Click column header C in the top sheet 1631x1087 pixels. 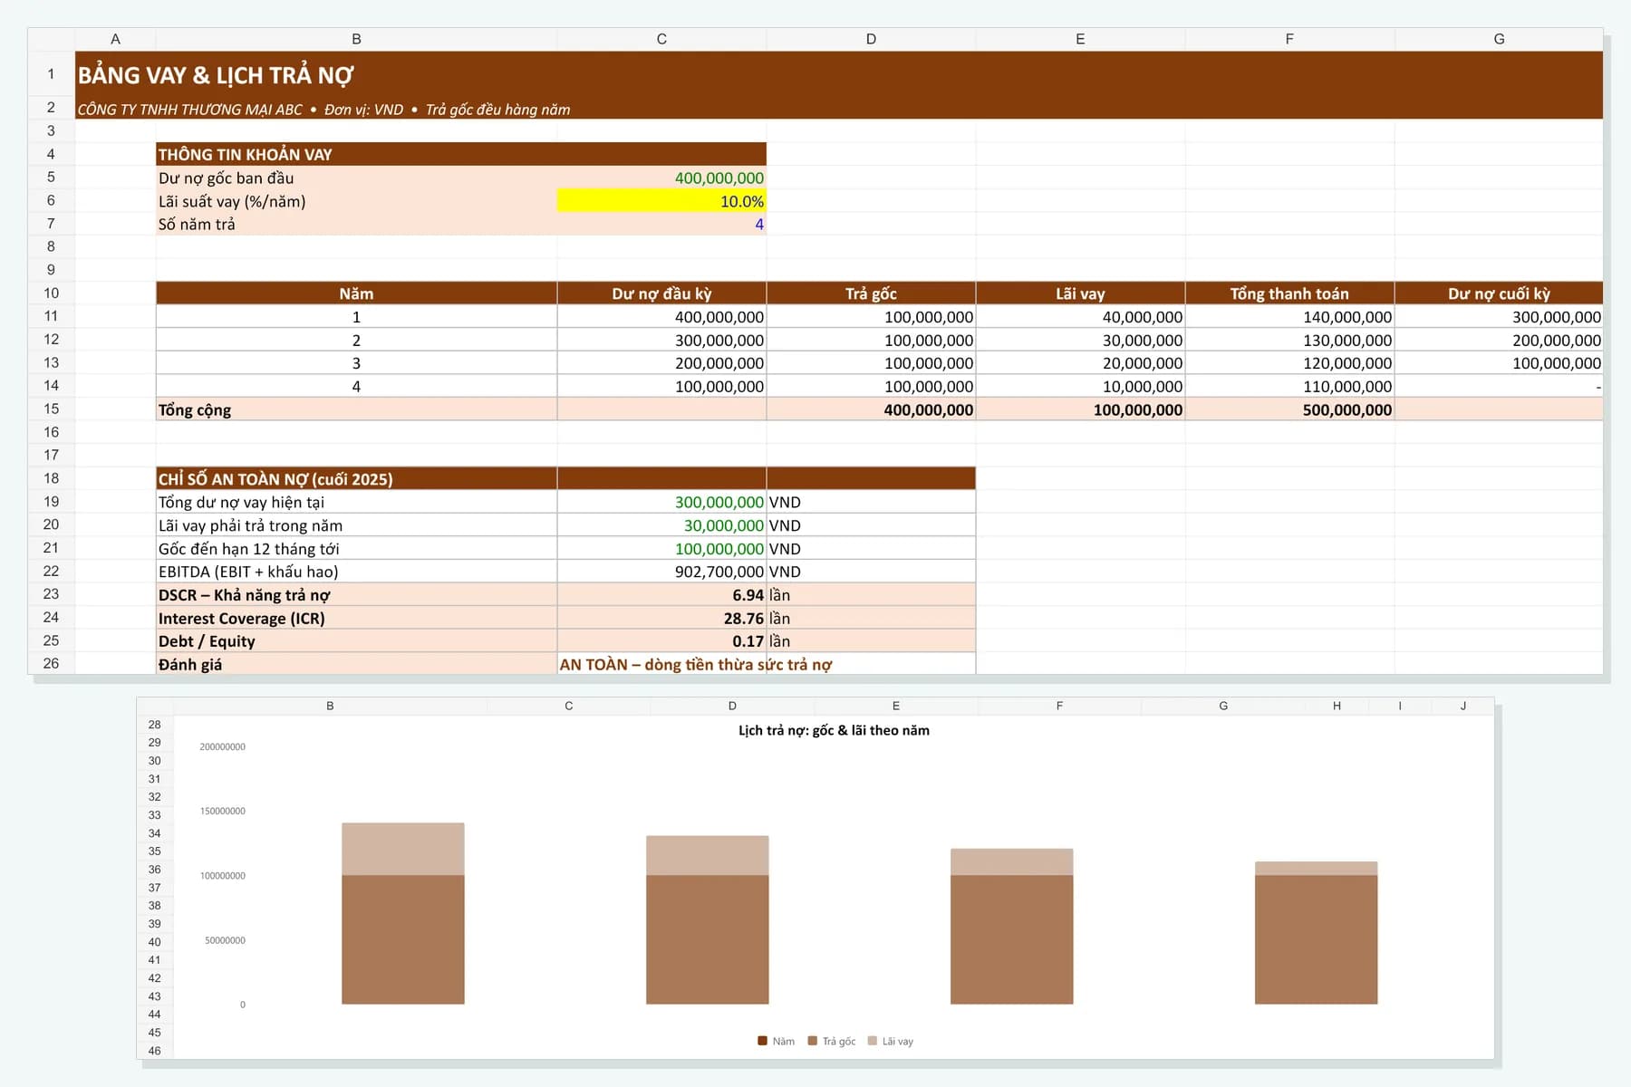coord(661,39)
